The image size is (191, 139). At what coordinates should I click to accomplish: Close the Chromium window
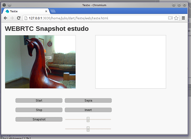click(185, 5)
